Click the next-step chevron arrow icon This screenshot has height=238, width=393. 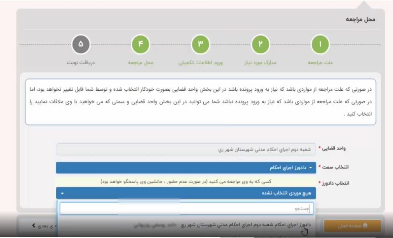point(34,225)
